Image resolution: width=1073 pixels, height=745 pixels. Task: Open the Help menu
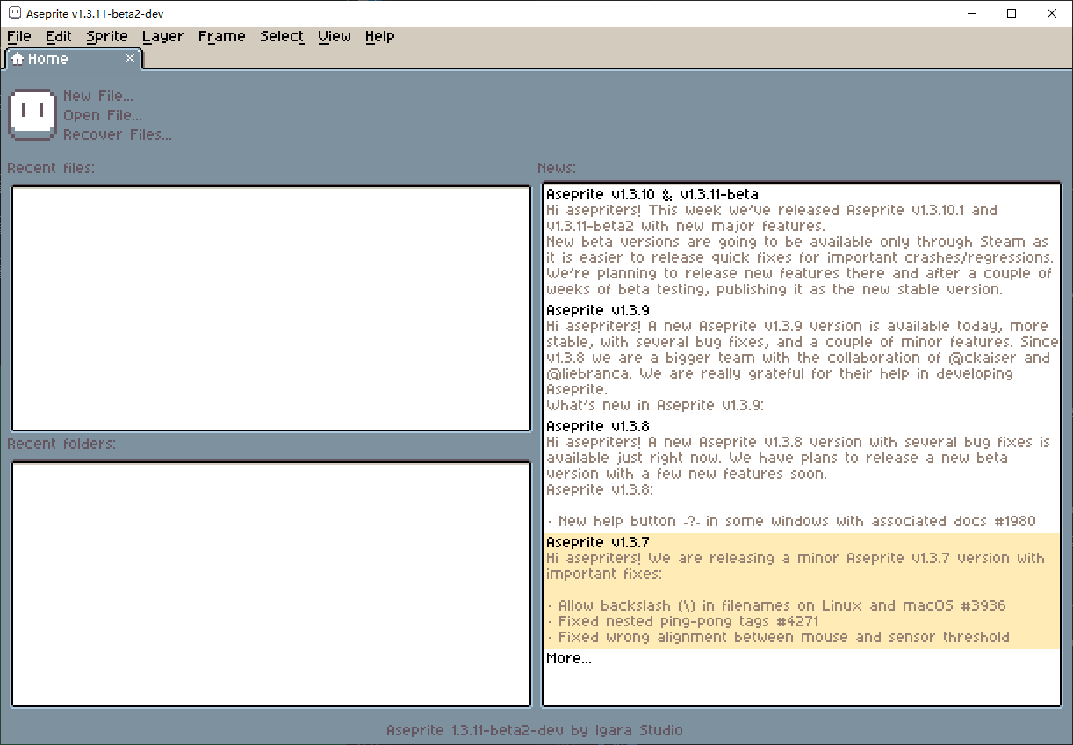pyautogui.click(x=380, y=36)
